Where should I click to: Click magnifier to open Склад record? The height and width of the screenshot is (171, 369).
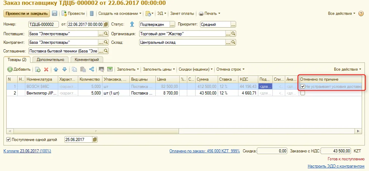click(233, 42)
